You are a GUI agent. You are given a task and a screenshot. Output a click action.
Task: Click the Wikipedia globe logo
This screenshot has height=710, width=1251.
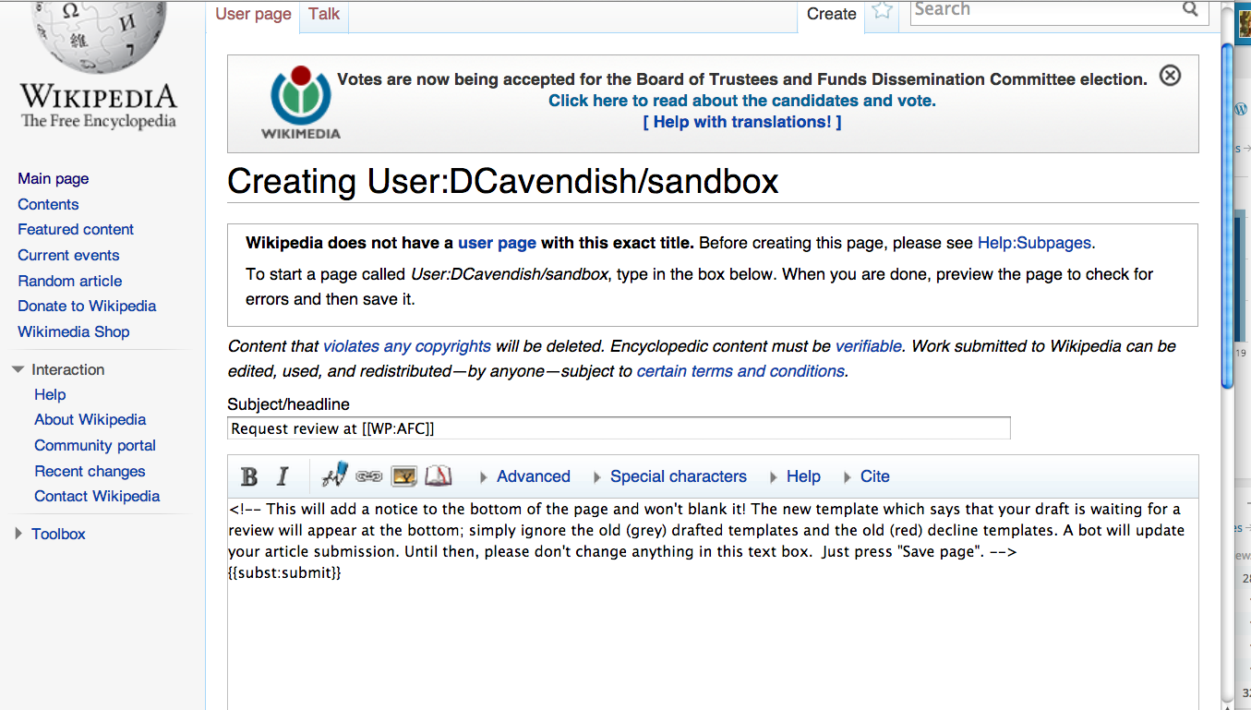coord(100,39)
